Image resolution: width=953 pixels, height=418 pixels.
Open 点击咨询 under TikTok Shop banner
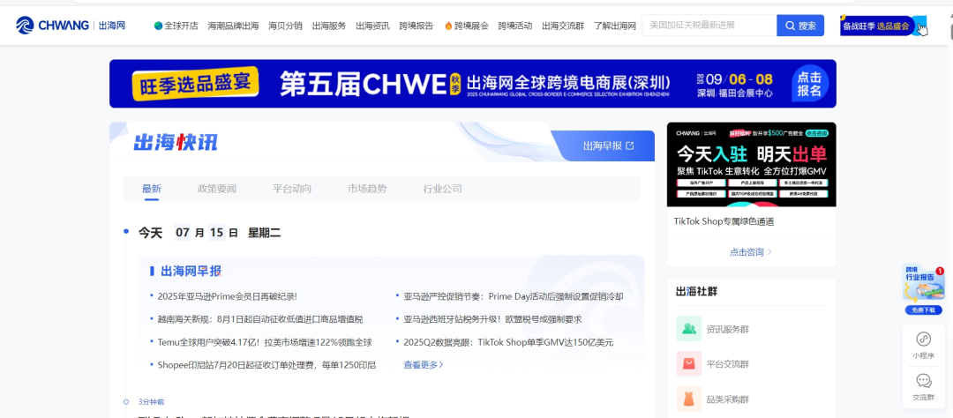(750, 252)
